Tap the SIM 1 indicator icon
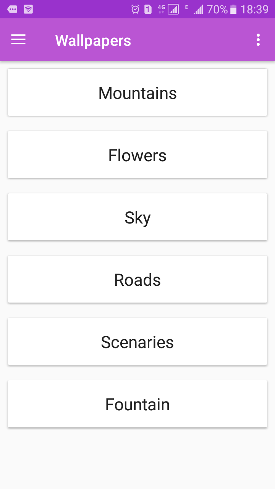 click(x=148, y=9)
